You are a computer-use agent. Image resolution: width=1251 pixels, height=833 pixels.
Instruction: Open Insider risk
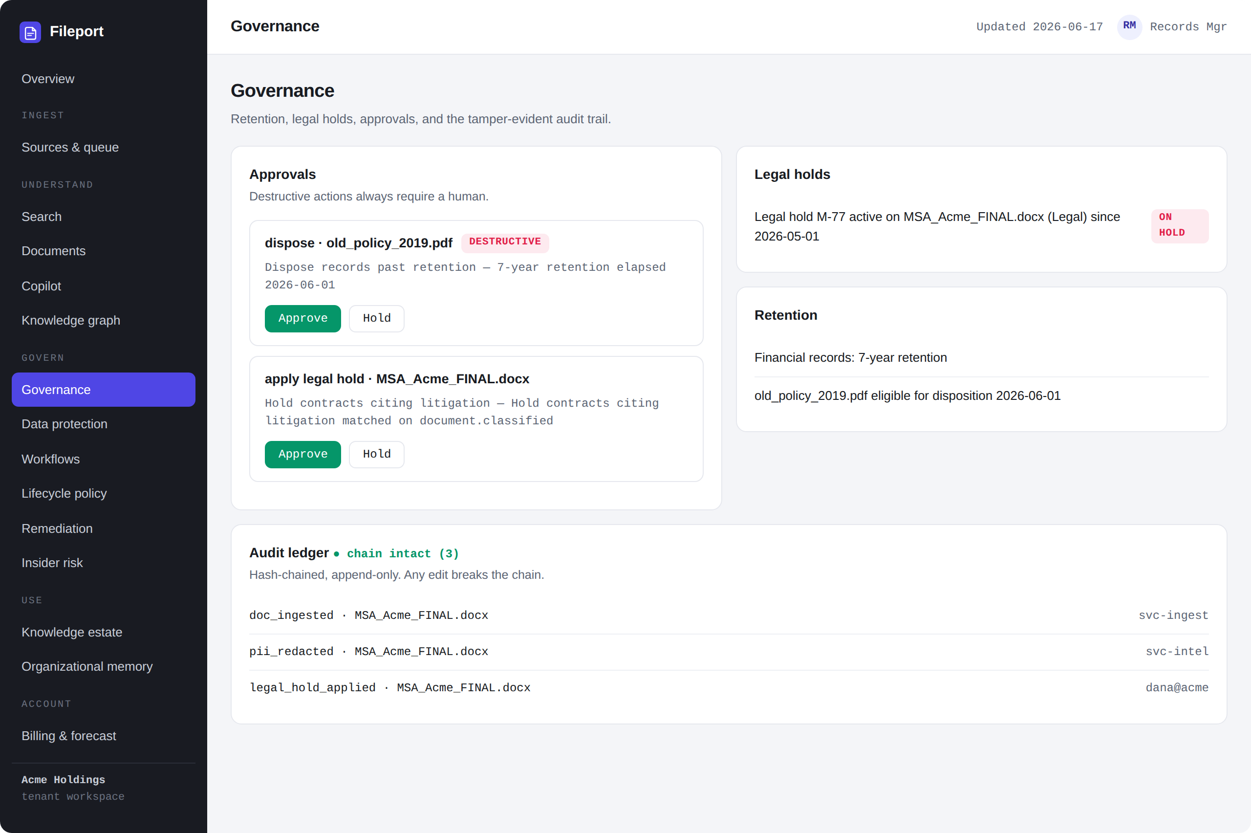104,563
